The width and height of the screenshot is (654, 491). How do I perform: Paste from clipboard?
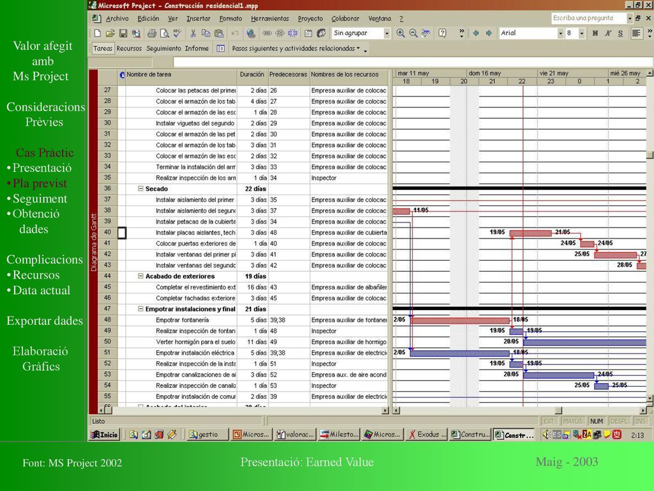218,33
